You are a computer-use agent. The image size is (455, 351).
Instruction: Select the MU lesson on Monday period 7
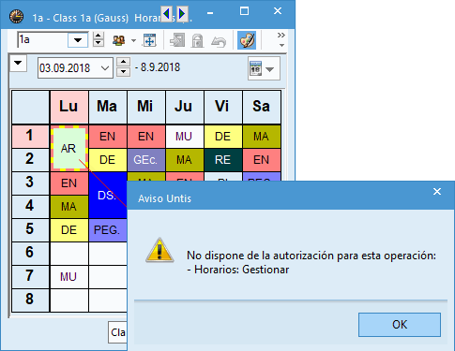coord(68,277)
